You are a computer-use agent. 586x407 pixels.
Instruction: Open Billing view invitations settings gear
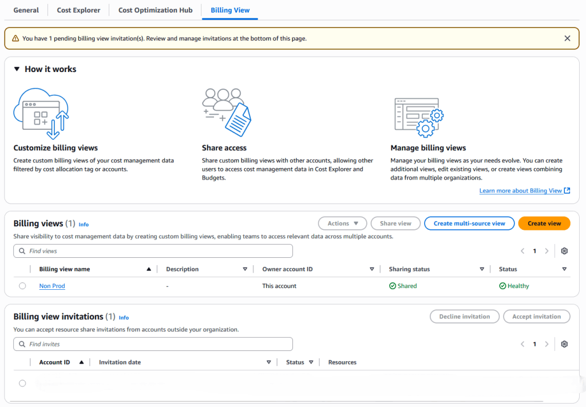click(x=564, y=344)
